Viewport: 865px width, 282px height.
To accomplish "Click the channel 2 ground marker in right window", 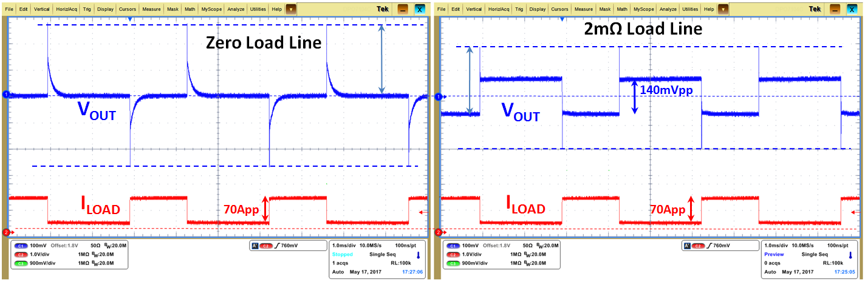I will (437, 232).
